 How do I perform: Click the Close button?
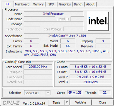[x=103, y=102]
